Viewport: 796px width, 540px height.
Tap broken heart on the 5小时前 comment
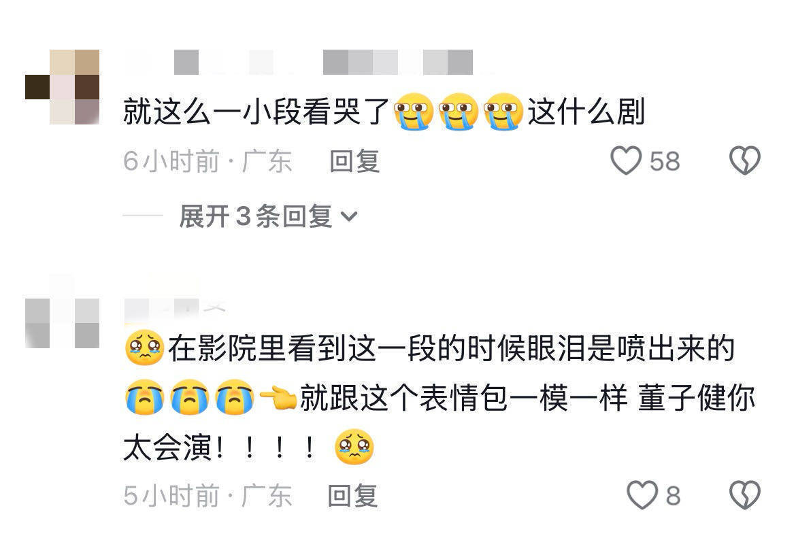point(745,495)
